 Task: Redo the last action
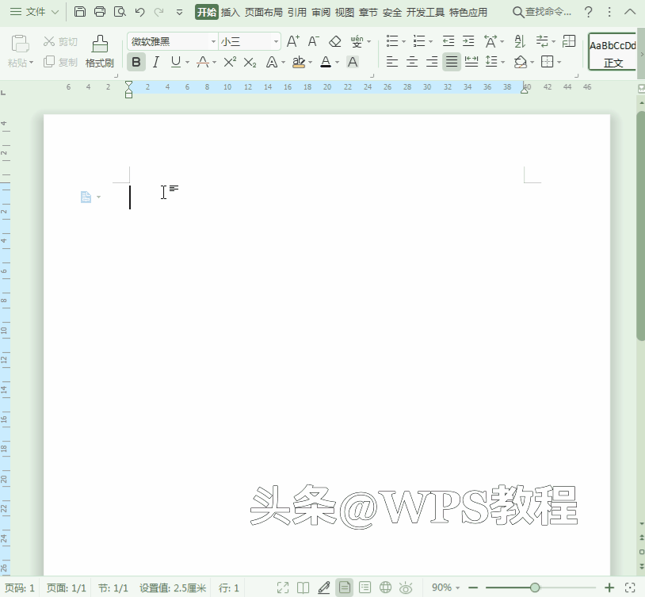(x=158, y=12)
